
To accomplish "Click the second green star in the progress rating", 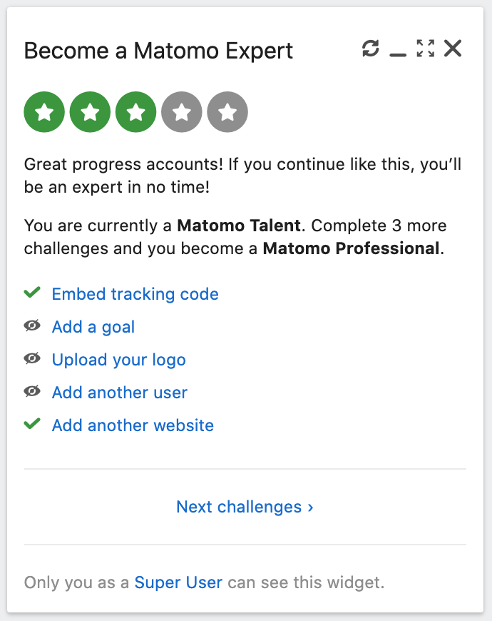I will tap(90, 111).
